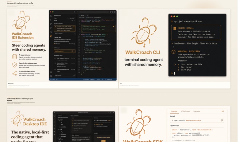Click the forward arrow in the IDE title bar
This screenshot has width=238, height=142.
[77, 12]
